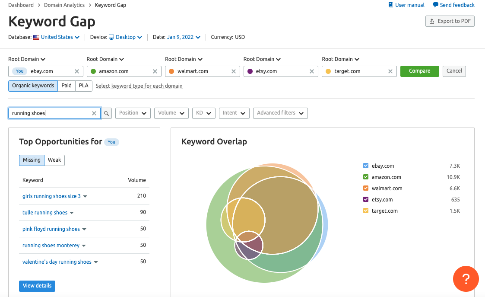Switch to the Paid keywords tab
The width and height of the screenshot is (485, 297).
(67, 86)
